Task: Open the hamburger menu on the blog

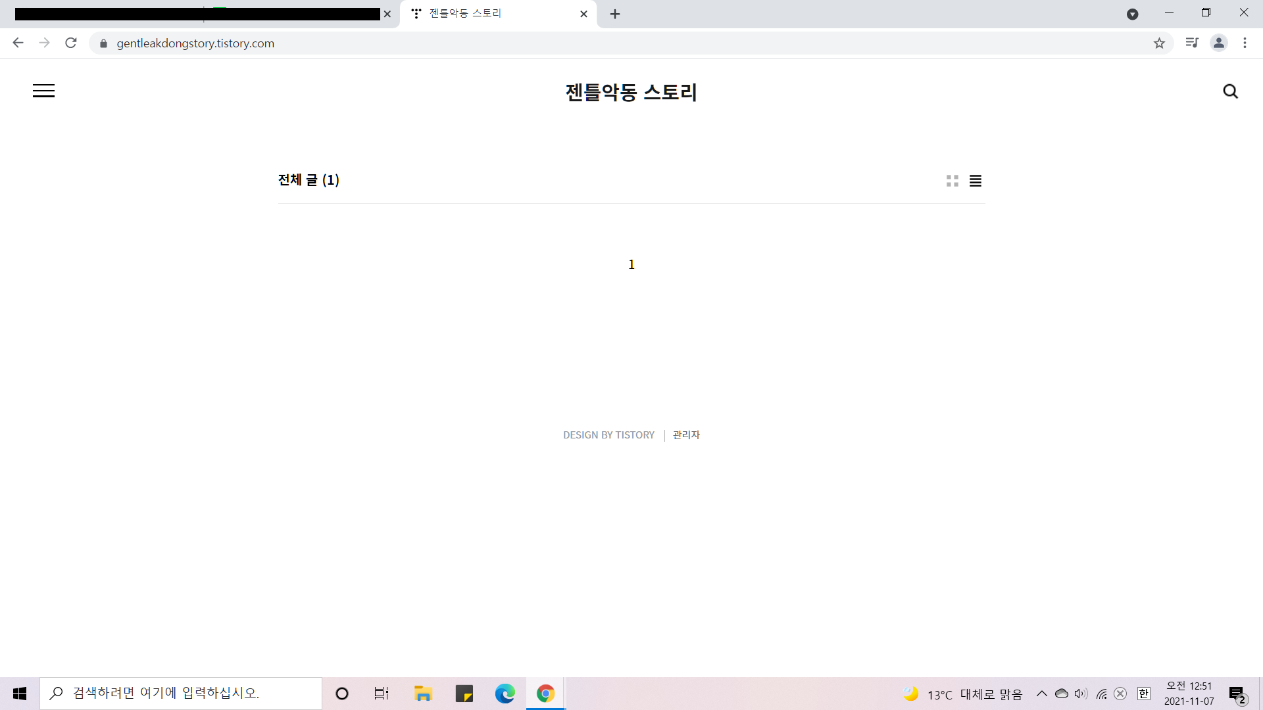Action: point(43,91)
